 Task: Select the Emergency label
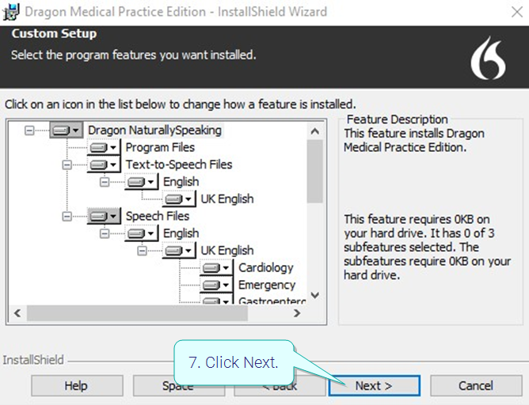click(267, 285)
